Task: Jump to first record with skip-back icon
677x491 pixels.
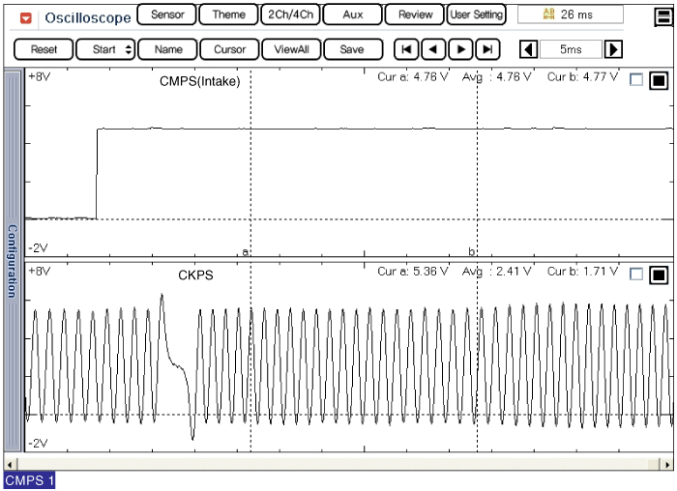Action: [x=407, y=49]
